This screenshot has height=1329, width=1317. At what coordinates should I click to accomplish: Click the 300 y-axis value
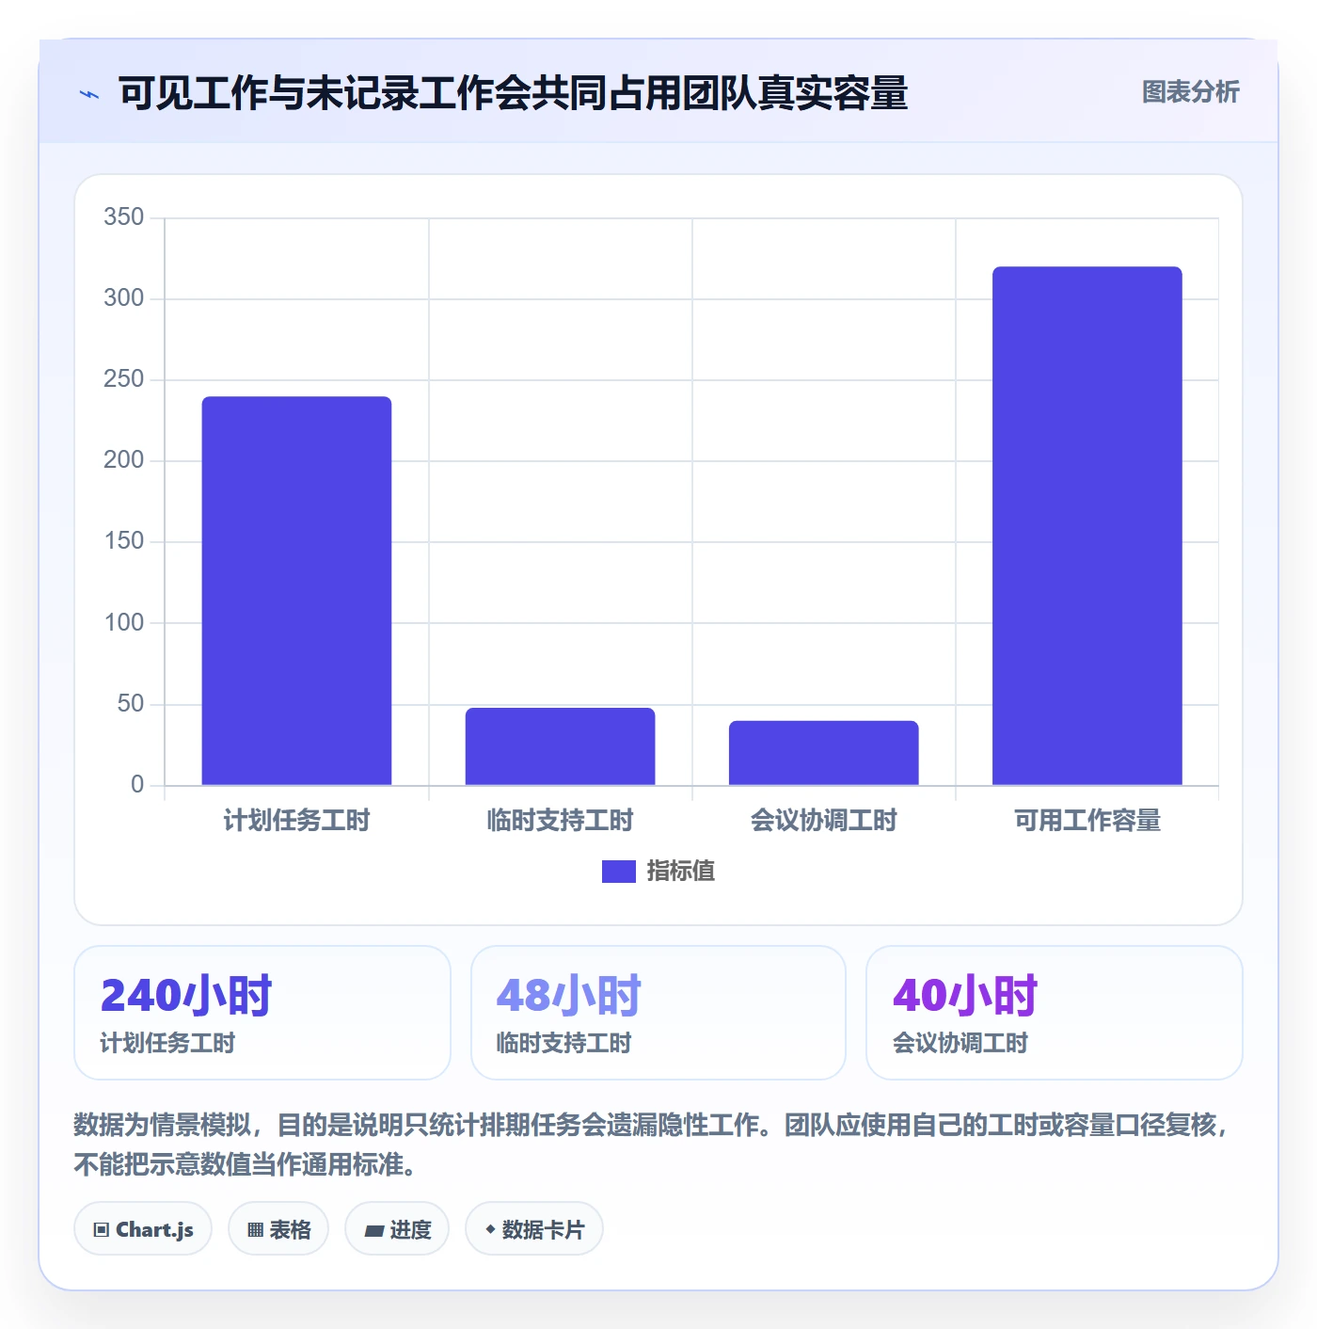click(124, 298)
